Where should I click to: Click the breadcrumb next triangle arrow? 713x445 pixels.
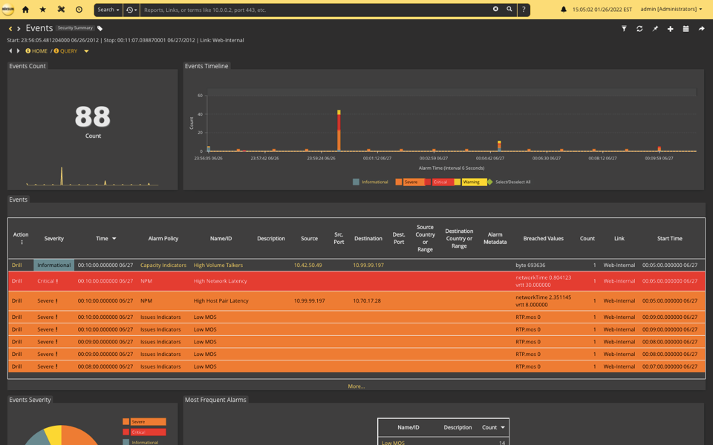coord(18,51)
